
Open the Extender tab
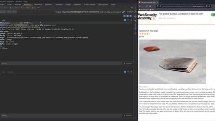[x=77, y=4]
